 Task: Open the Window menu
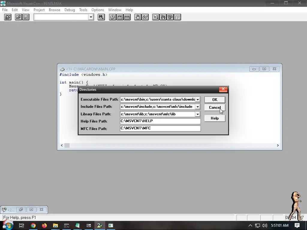click(115, 10)
